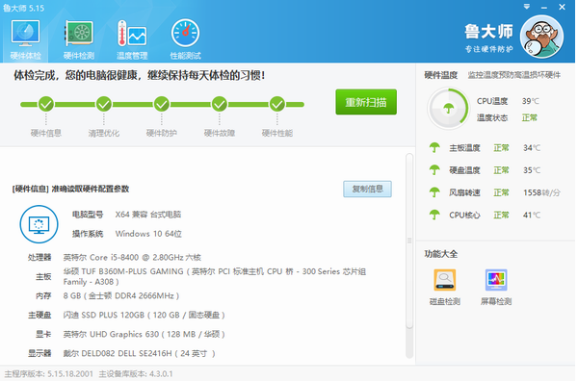Click the 主设备库版本 4.3.0.1 status text
This screenshot has width=578, height=381.
(x=136, y=374)
